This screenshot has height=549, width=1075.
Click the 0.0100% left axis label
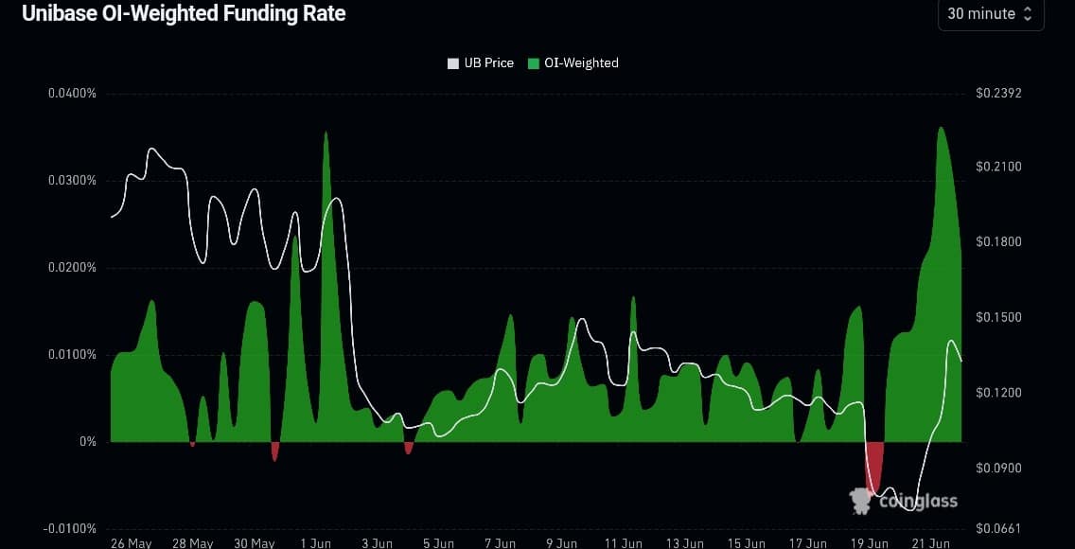(72, 354)
